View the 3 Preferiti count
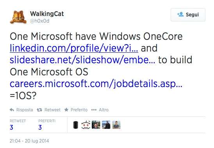The image size is (214, 148). (x=40, y=127)
